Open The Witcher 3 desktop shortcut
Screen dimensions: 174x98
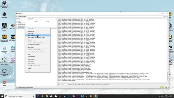tap(4, 4)
